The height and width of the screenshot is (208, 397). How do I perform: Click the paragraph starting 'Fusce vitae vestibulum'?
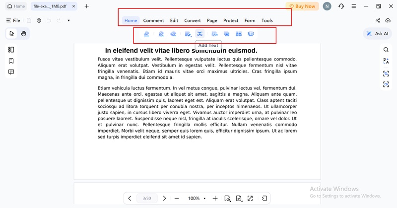(x=197, y=69)
